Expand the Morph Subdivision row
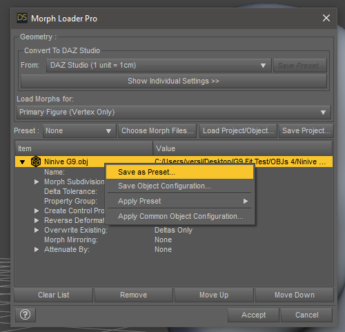Viewport: 345px width, 332px height. click(37, 182)
